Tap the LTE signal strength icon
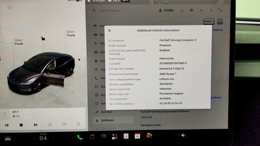Viewport: 260px width, 146px height. coord(220,10)
